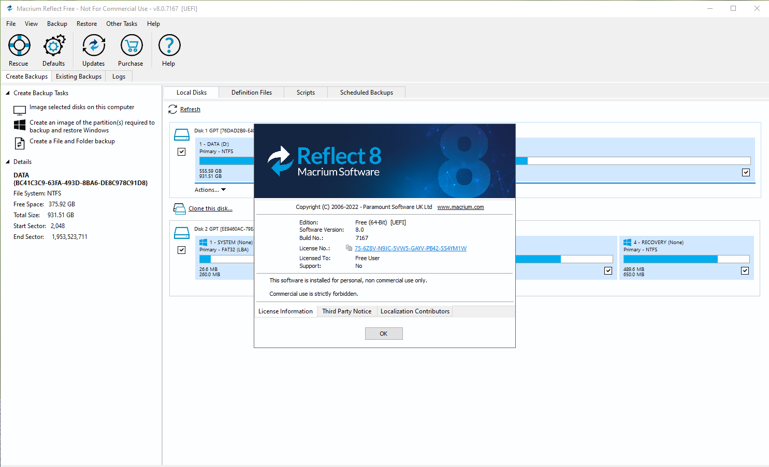Click Create an image of Windows partitions

click(x=92, y=126)
